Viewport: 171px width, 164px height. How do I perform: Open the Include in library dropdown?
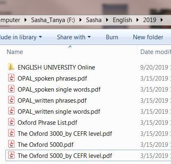(21, 37)
